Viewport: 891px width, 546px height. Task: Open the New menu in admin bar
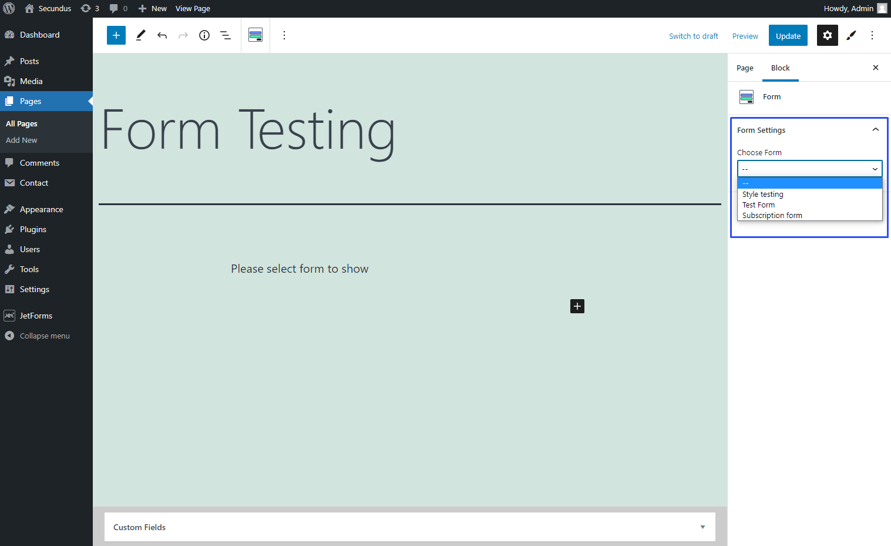152,8
